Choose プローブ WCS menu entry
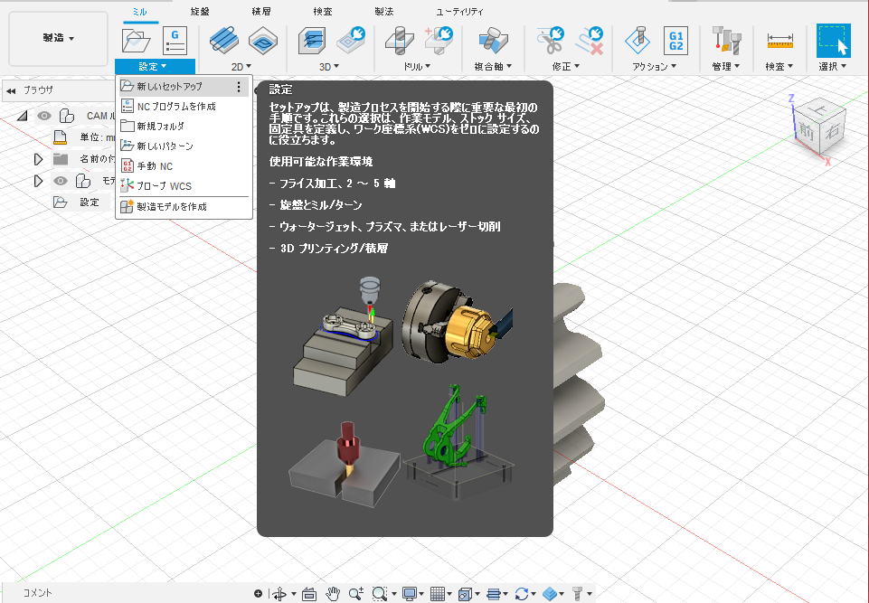This screenshot has height=603, width=869. click(x=184, y=186)
